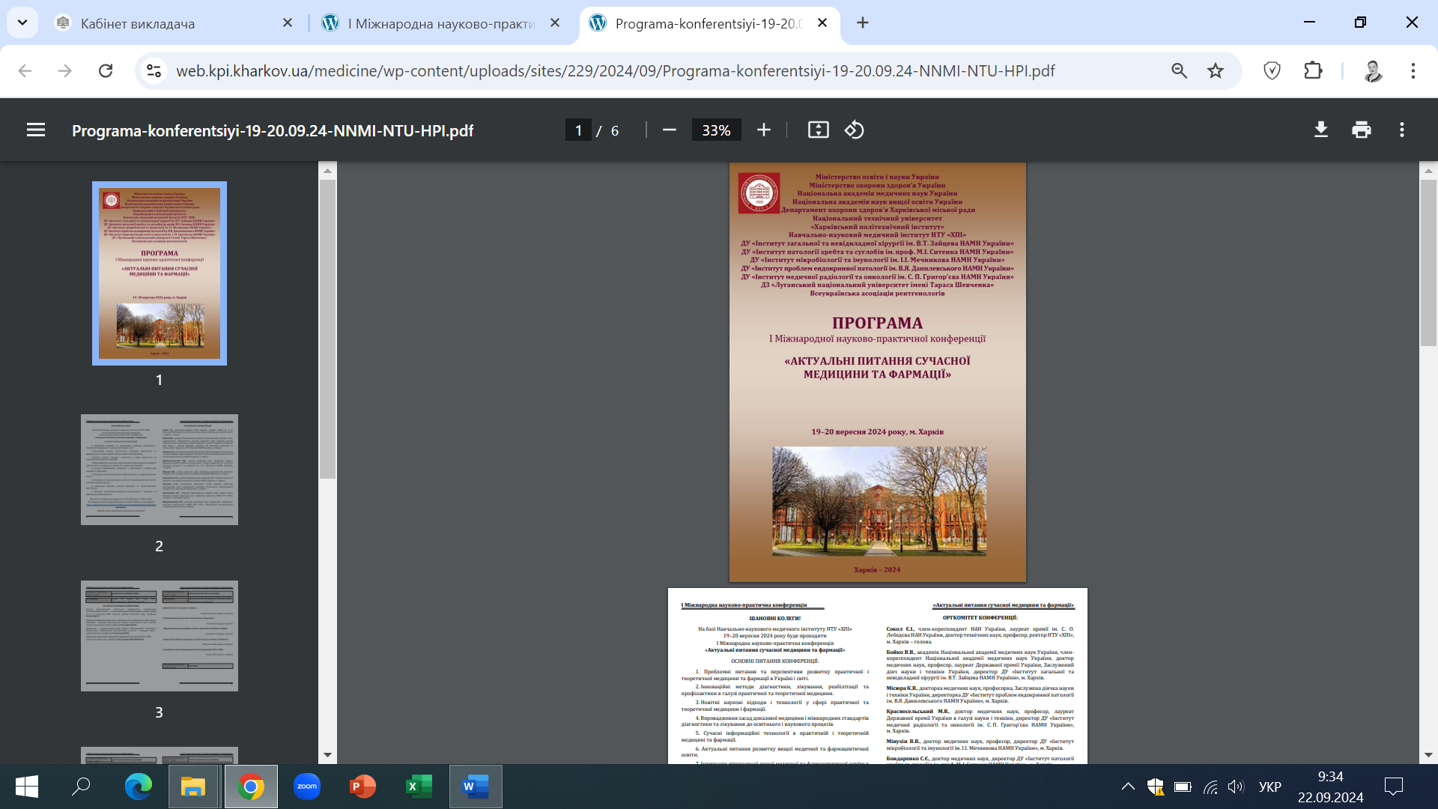Bookmark this page with star icon
Viewport: 1438px width, 809px height.
[x=1215, y=70]
